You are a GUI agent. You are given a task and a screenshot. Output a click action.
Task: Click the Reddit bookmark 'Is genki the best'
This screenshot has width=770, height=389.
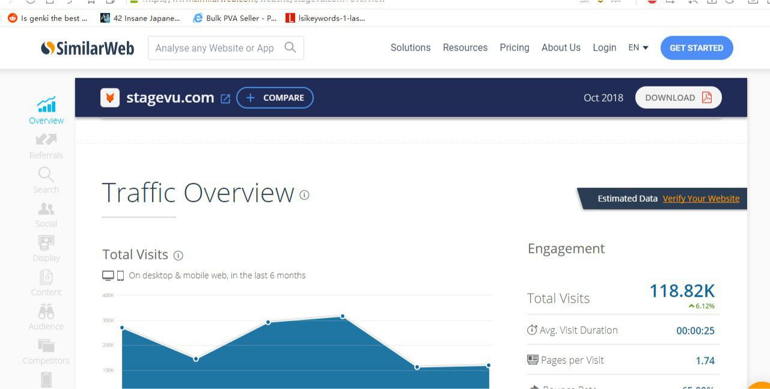(47, 18)
